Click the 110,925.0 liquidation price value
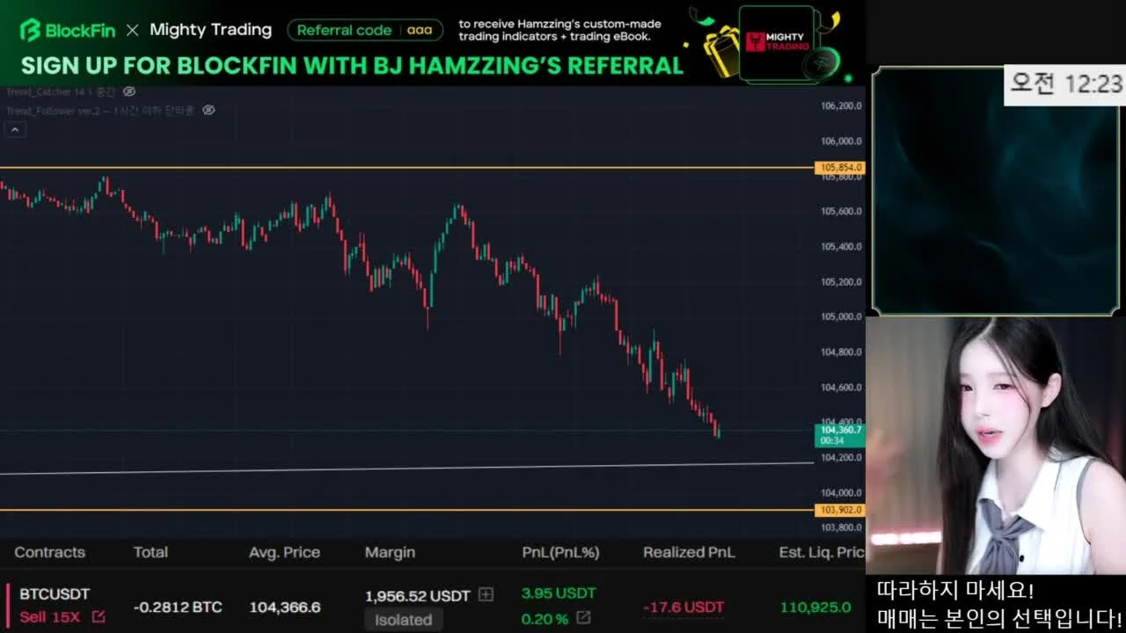 815,608
